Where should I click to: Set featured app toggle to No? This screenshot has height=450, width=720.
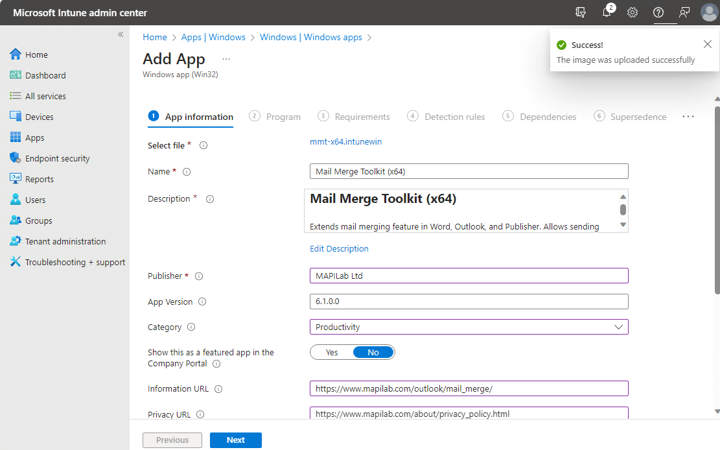373,353
